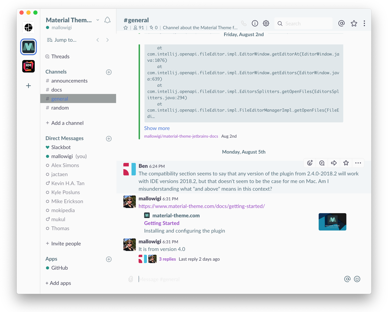Open Kevin H.A. Tan direct message
The width and height of the screenshot is (388, 312).
[78, 183]
